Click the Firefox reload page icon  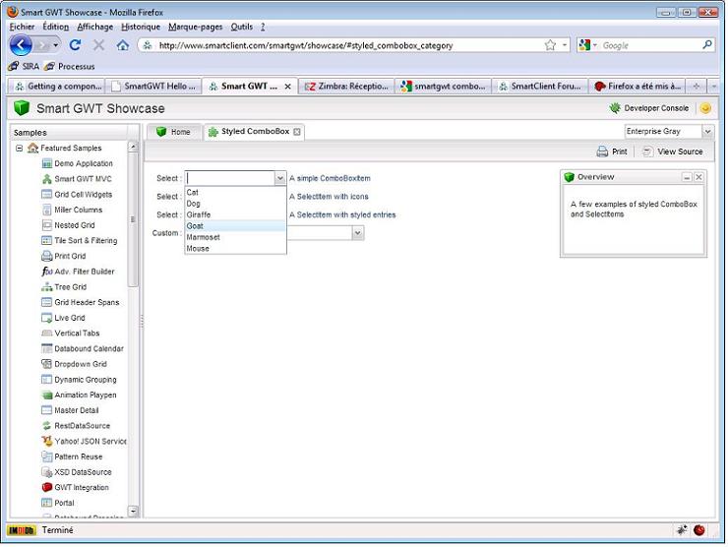point(75,45)
